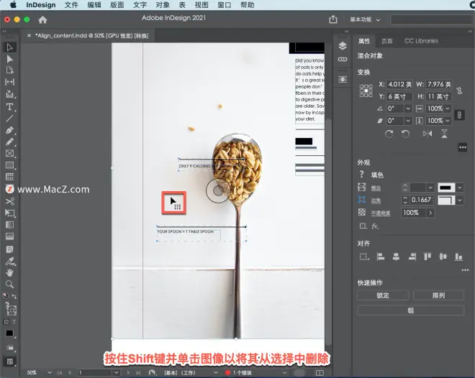Image resolution: width=475 pixels, height=378 pixels.
Task: Align right edges of objects
Action: (x=412, y=257)
